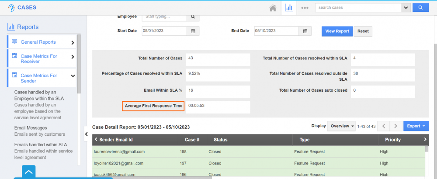Click the View Report button
Viewport: 437px width, 179px height.
[337, 31]
